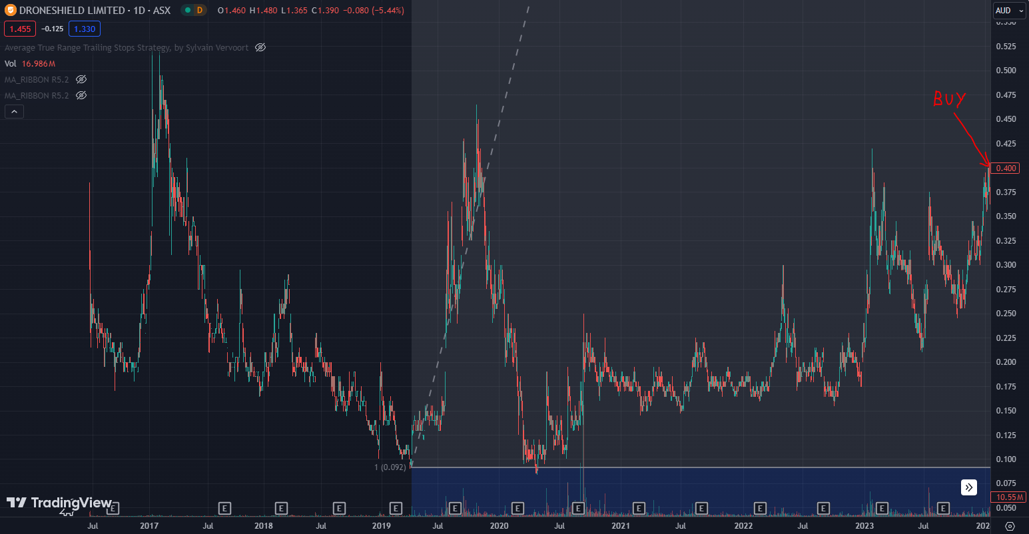Click the earnings E marker near 2021
Viewport: 1029px width, 534px height.
coord(639,508)
